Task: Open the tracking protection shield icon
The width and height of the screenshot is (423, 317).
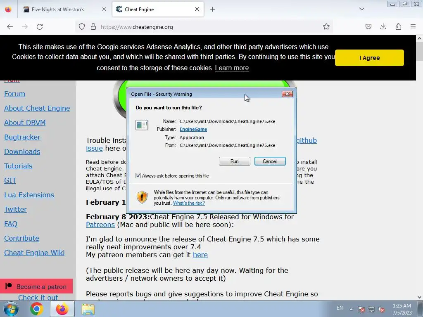Action: tap(82, 27)
